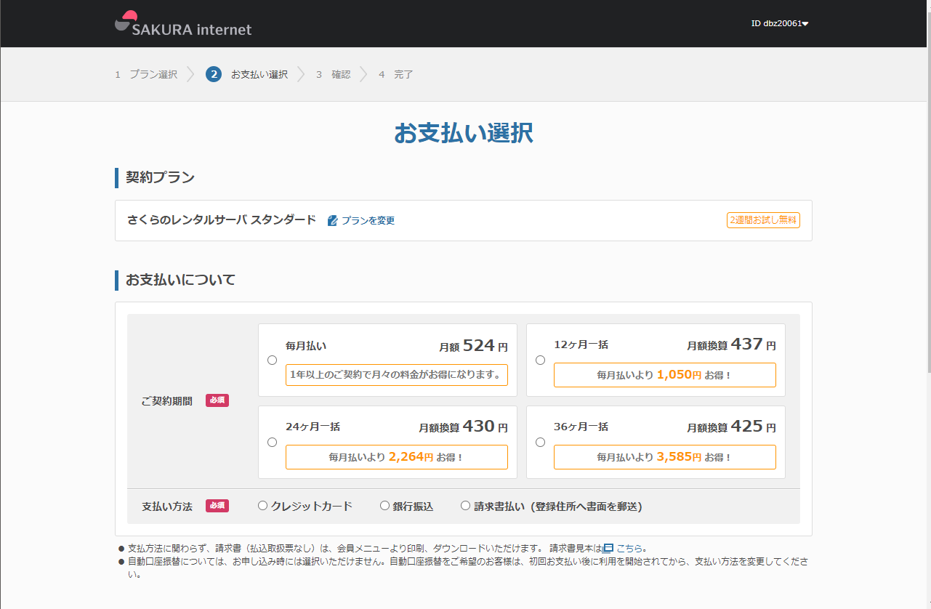Click the さくらのレンタルサーバ スタンダード plan name
This screenshot has height=609, width=931.
pyautogui.click(x=222, y=219)
